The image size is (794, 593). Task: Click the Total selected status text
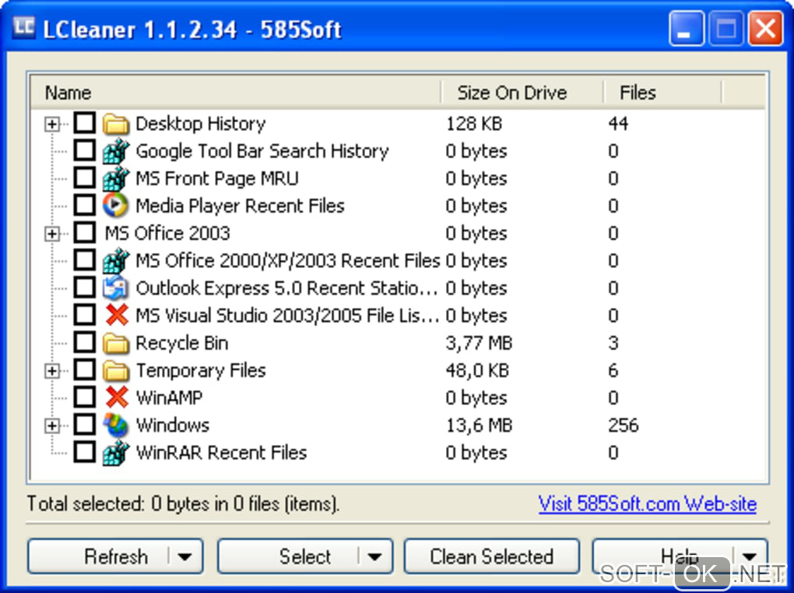[x=183, y=504]
